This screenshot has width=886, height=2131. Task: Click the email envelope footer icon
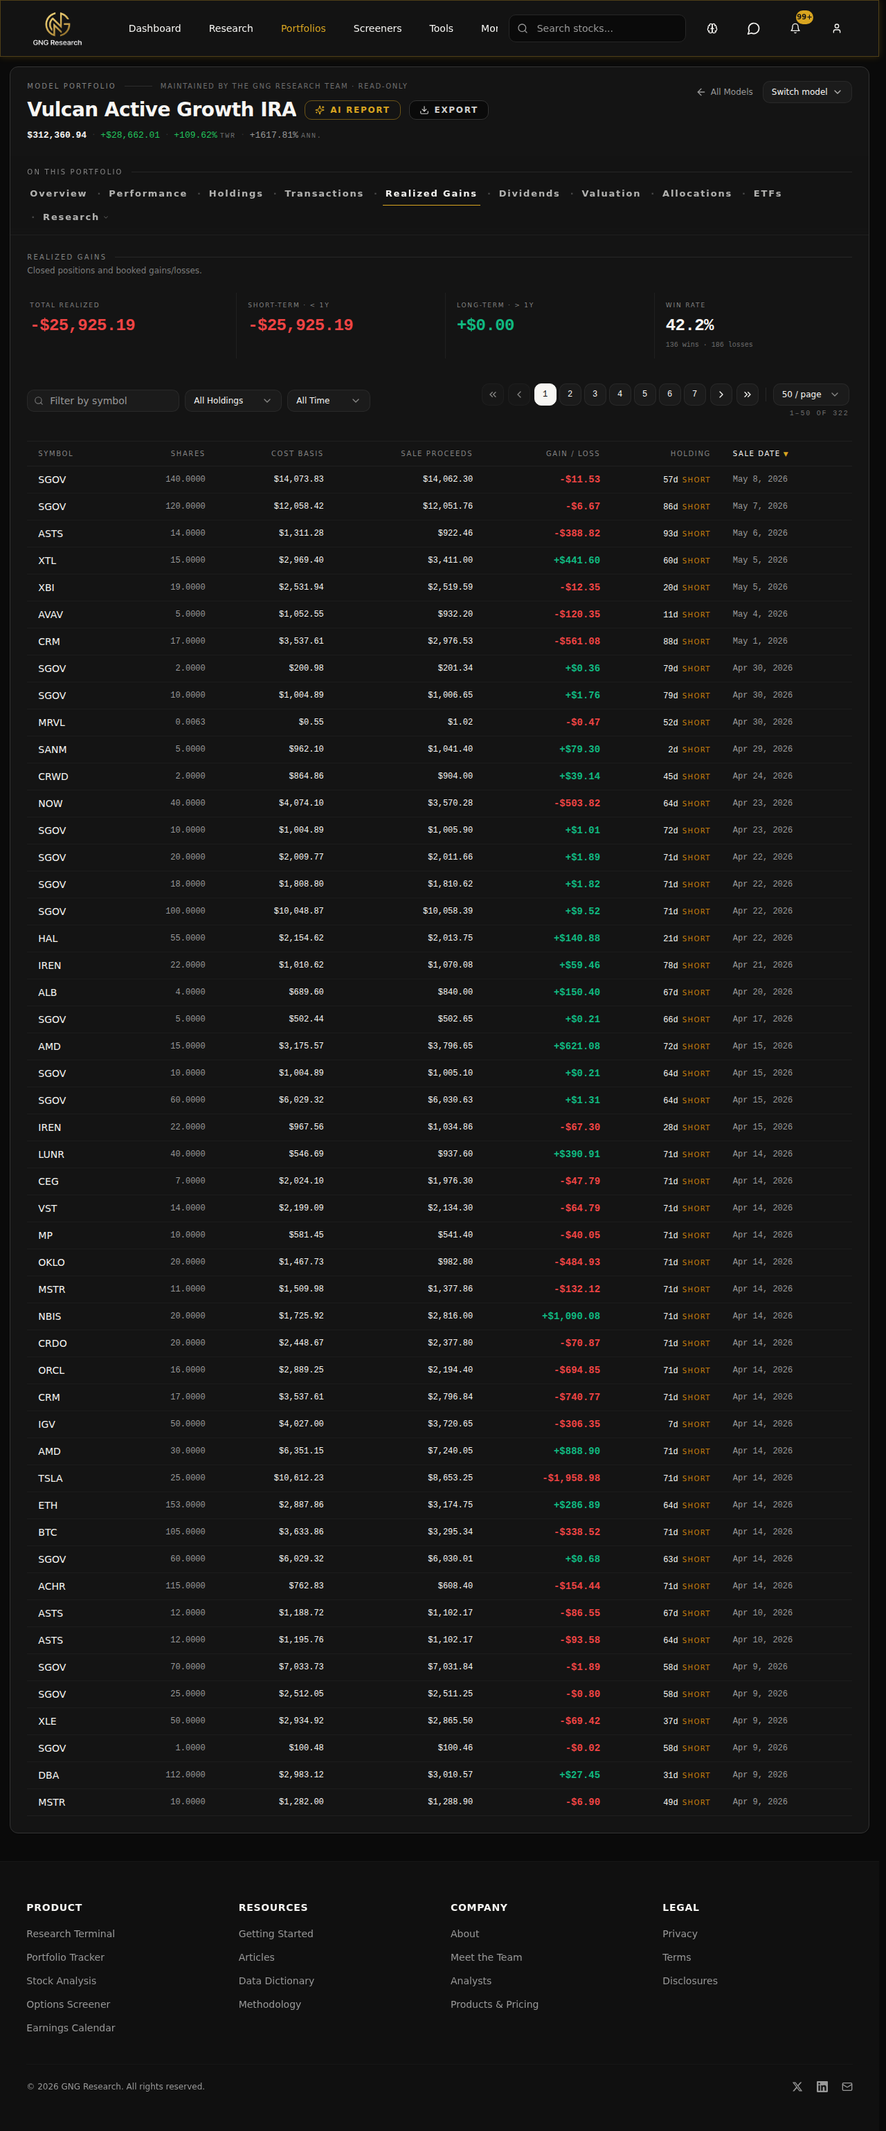[847, 2086]
